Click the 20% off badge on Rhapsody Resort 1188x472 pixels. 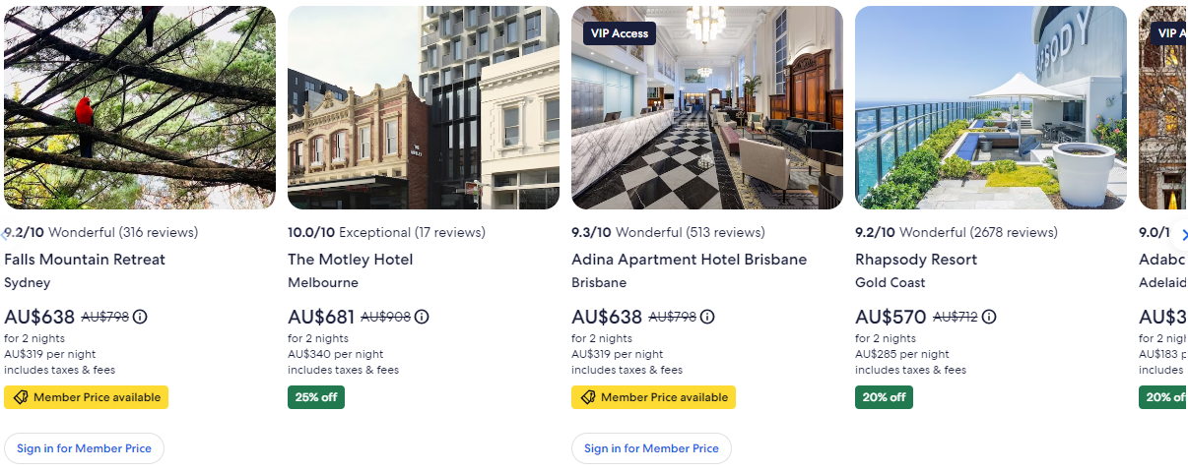(884, 397)
